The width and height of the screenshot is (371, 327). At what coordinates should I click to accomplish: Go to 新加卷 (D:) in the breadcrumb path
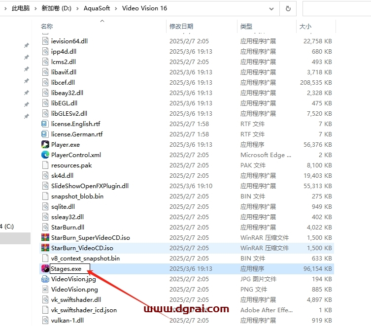click(x=56, y=8)
